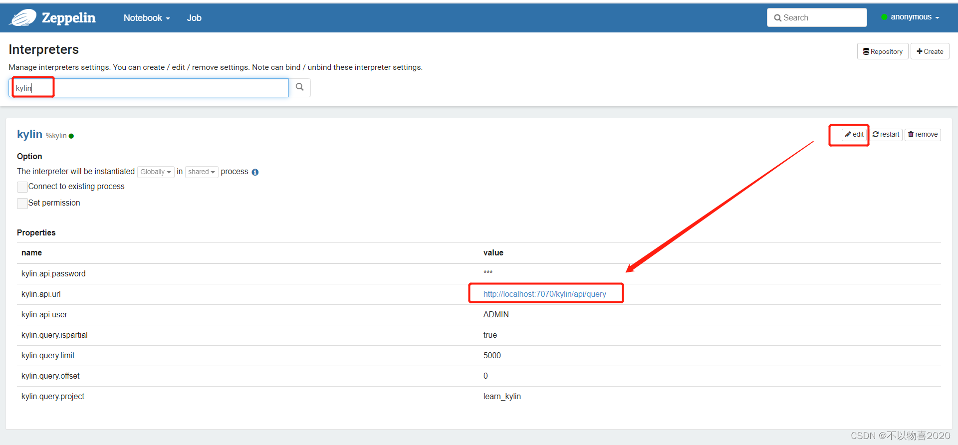Open the anonymous user dropdown
958x445 pixels.
(915, 17)
